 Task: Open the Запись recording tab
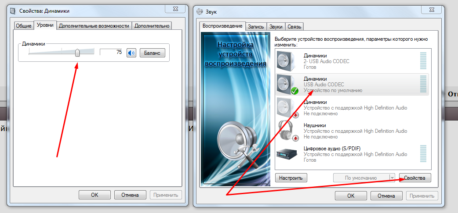pos(256,27)
